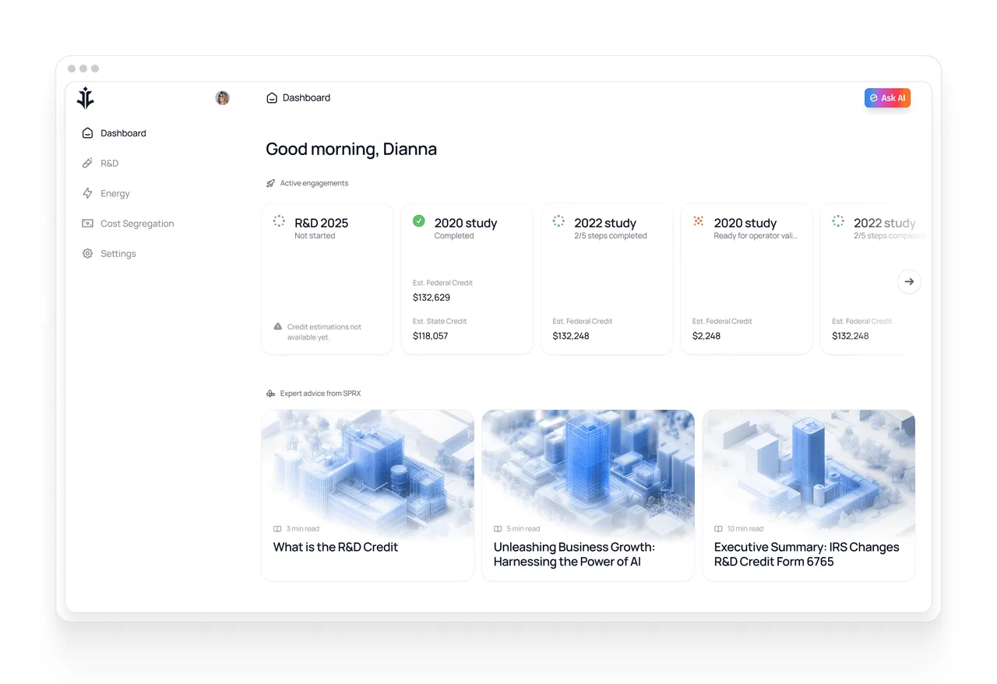Image resolution: width=997 pixels, height=684 pixels.
Task: Click the Est. State Credit label
Action: click(x=438, y=321)
